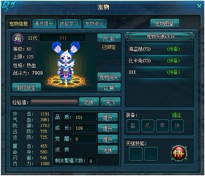Click 提升 next to 品质 quality
205x176 pixels.
coord(108,117)
